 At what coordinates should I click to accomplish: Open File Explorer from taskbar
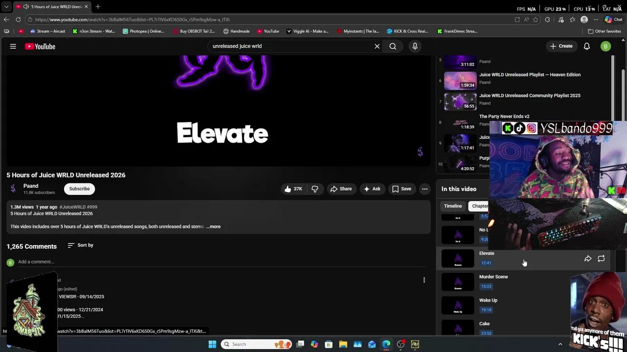(x=343, y=344)
